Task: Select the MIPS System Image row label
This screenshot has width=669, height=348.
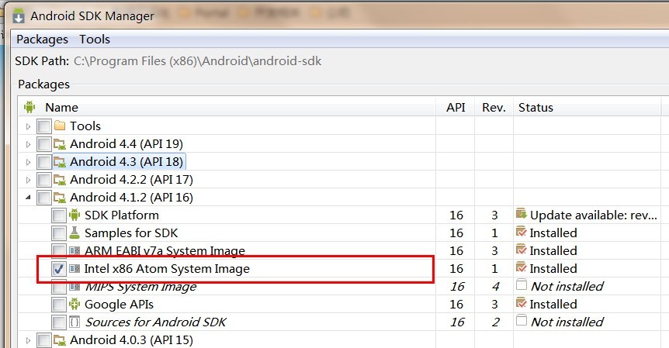Action: (x=140, y=287)
